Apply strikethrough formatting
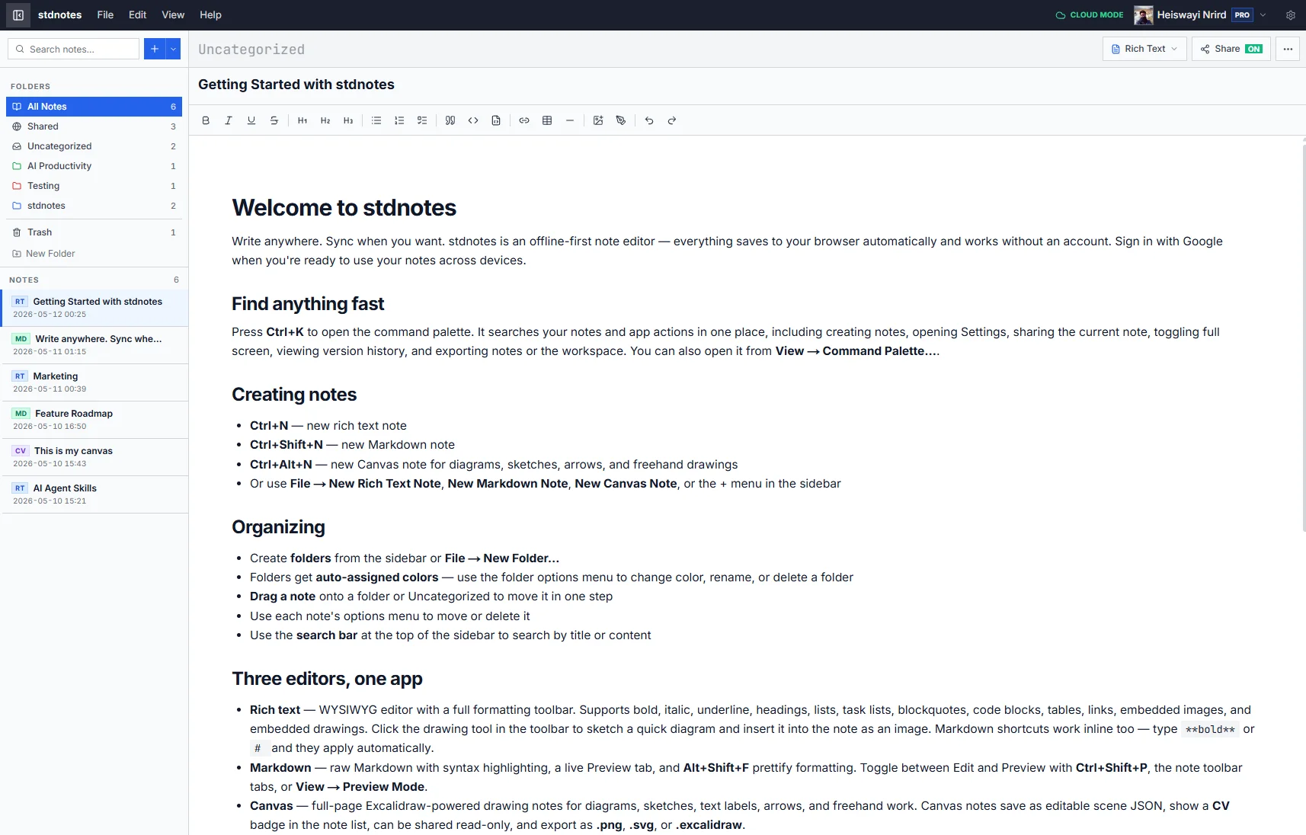The image size is (1306, 835). click(x=274, y=120)
